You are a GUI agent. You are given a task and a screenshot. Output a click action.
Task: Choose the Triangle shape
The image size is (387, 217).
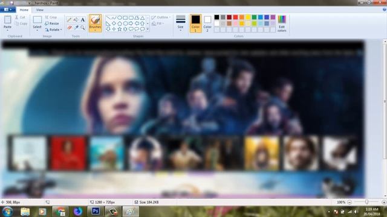pyautogui.click(x=143, y=17)
